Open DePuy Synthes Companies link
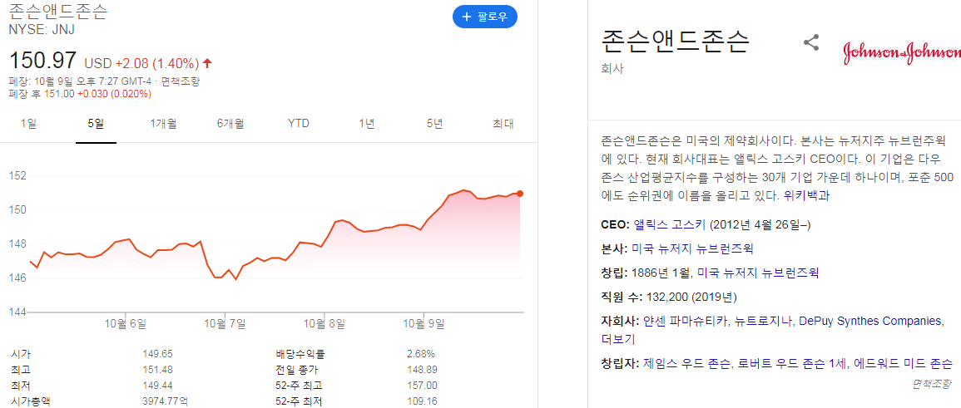 (x=869, y=321)
